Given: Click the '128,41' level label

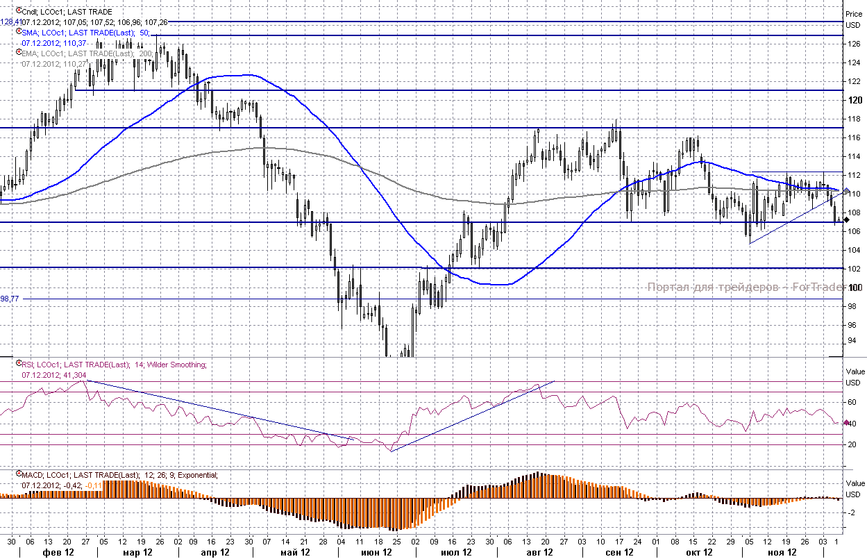Looking at the screenshot, I should tap(10, 22).
